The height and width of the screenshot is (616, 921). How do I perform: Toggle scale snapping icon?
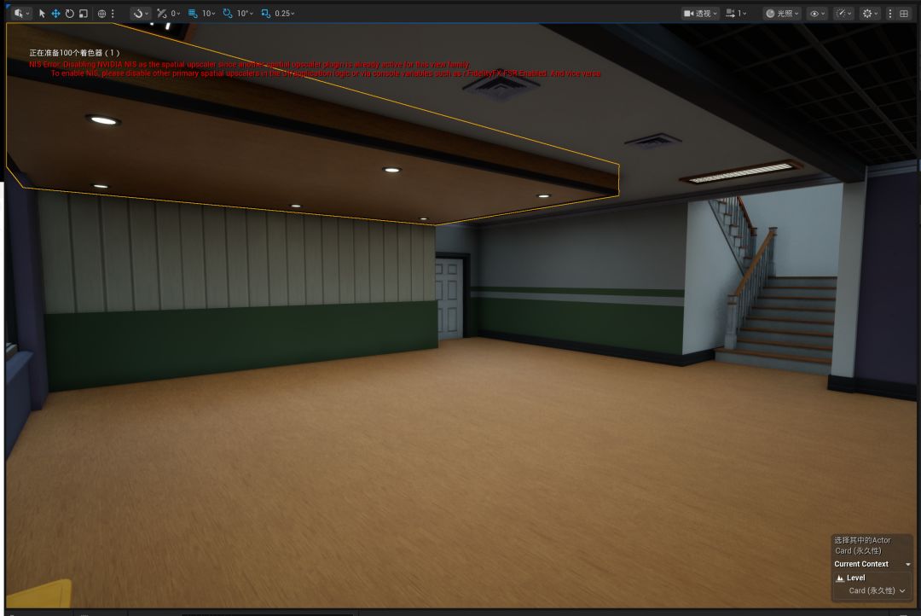[266, 13]
